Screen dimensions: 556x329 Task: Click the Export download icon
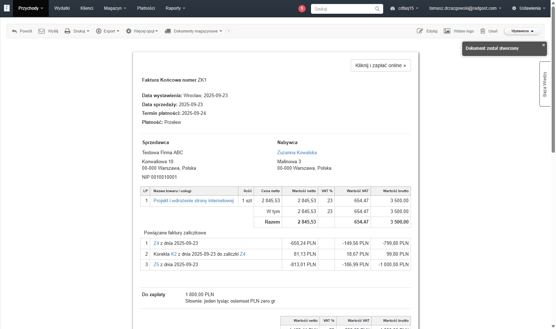coord(98,31)
